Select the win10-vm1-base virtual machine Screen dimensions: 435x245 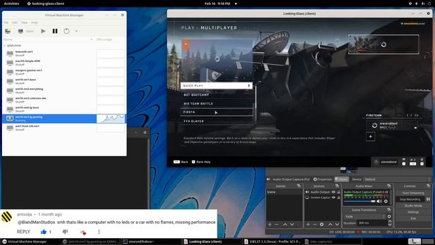click(x=50, y=82)
